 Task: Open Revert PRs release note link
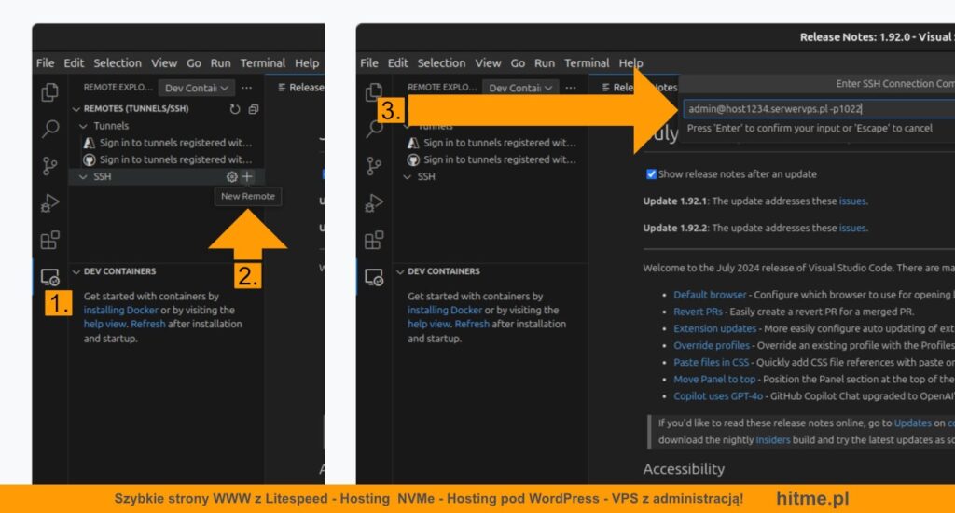coord(698,312)
